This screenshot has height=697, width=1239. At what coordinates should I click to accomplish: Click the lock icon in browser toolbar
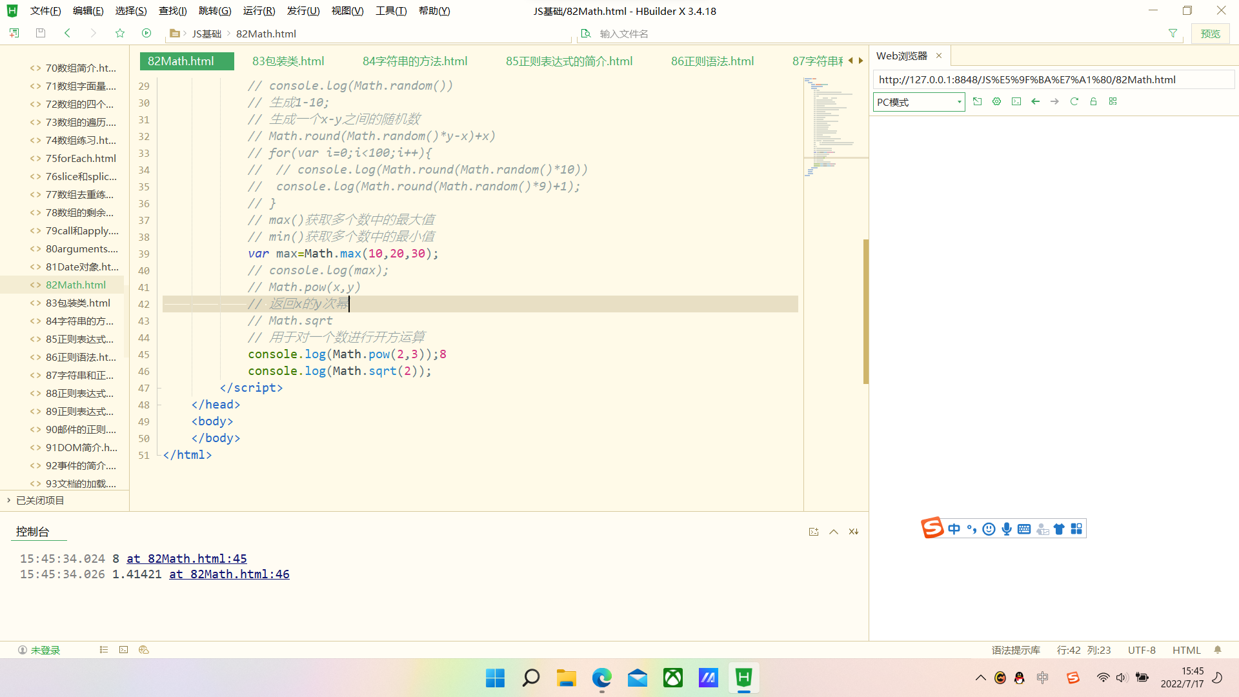pos(1093,101)
